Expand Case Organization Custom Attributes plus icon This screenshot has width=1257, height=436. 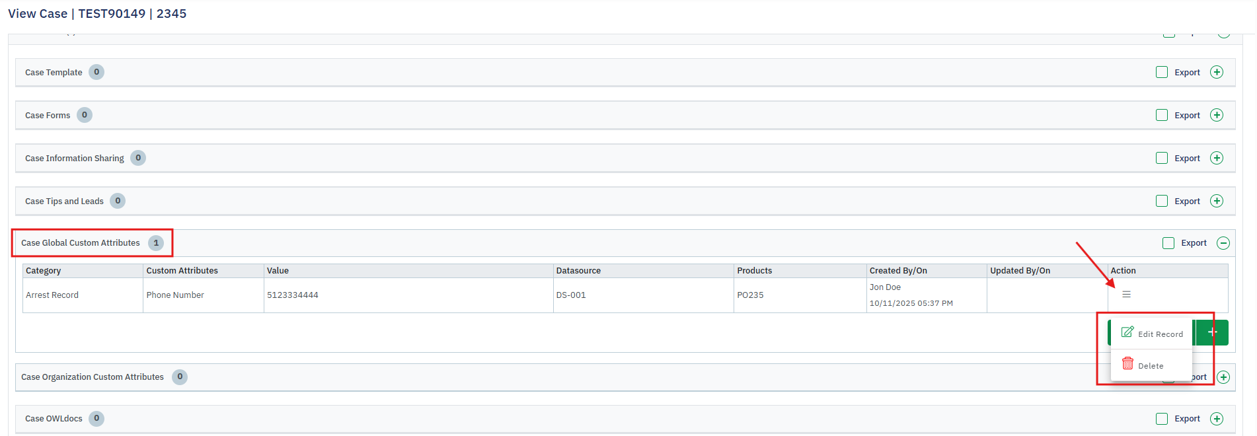(1223, 377)
